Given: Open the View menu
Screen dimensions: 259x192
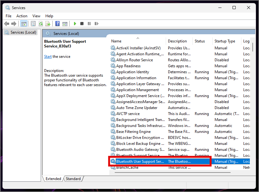Looking at the screenshot, I should (36, 16).
